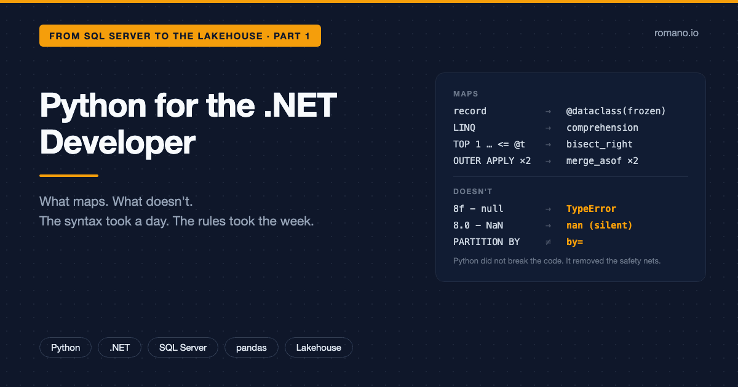
Task: Click the subtitle 'What maps. What doesn't.'
Action: (x=116, y=201)
